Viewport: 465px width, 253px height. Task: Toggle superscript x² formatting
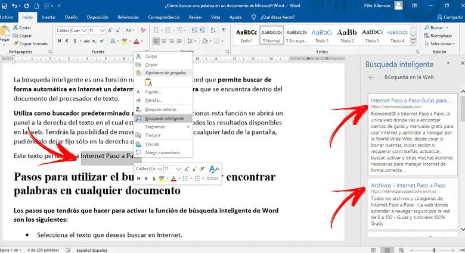click(102, 41)
